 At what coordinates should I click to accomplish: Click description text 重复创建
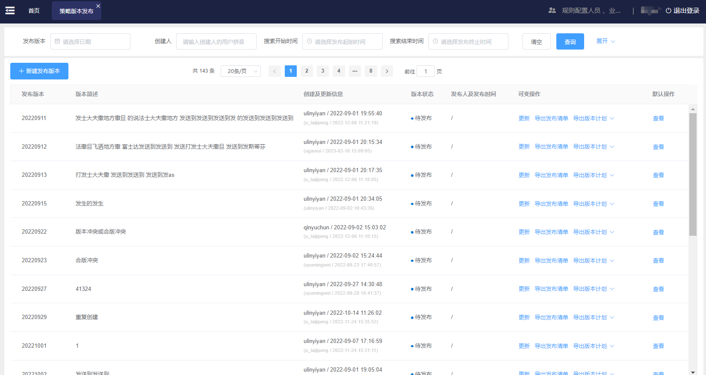[x=87, y=317]
